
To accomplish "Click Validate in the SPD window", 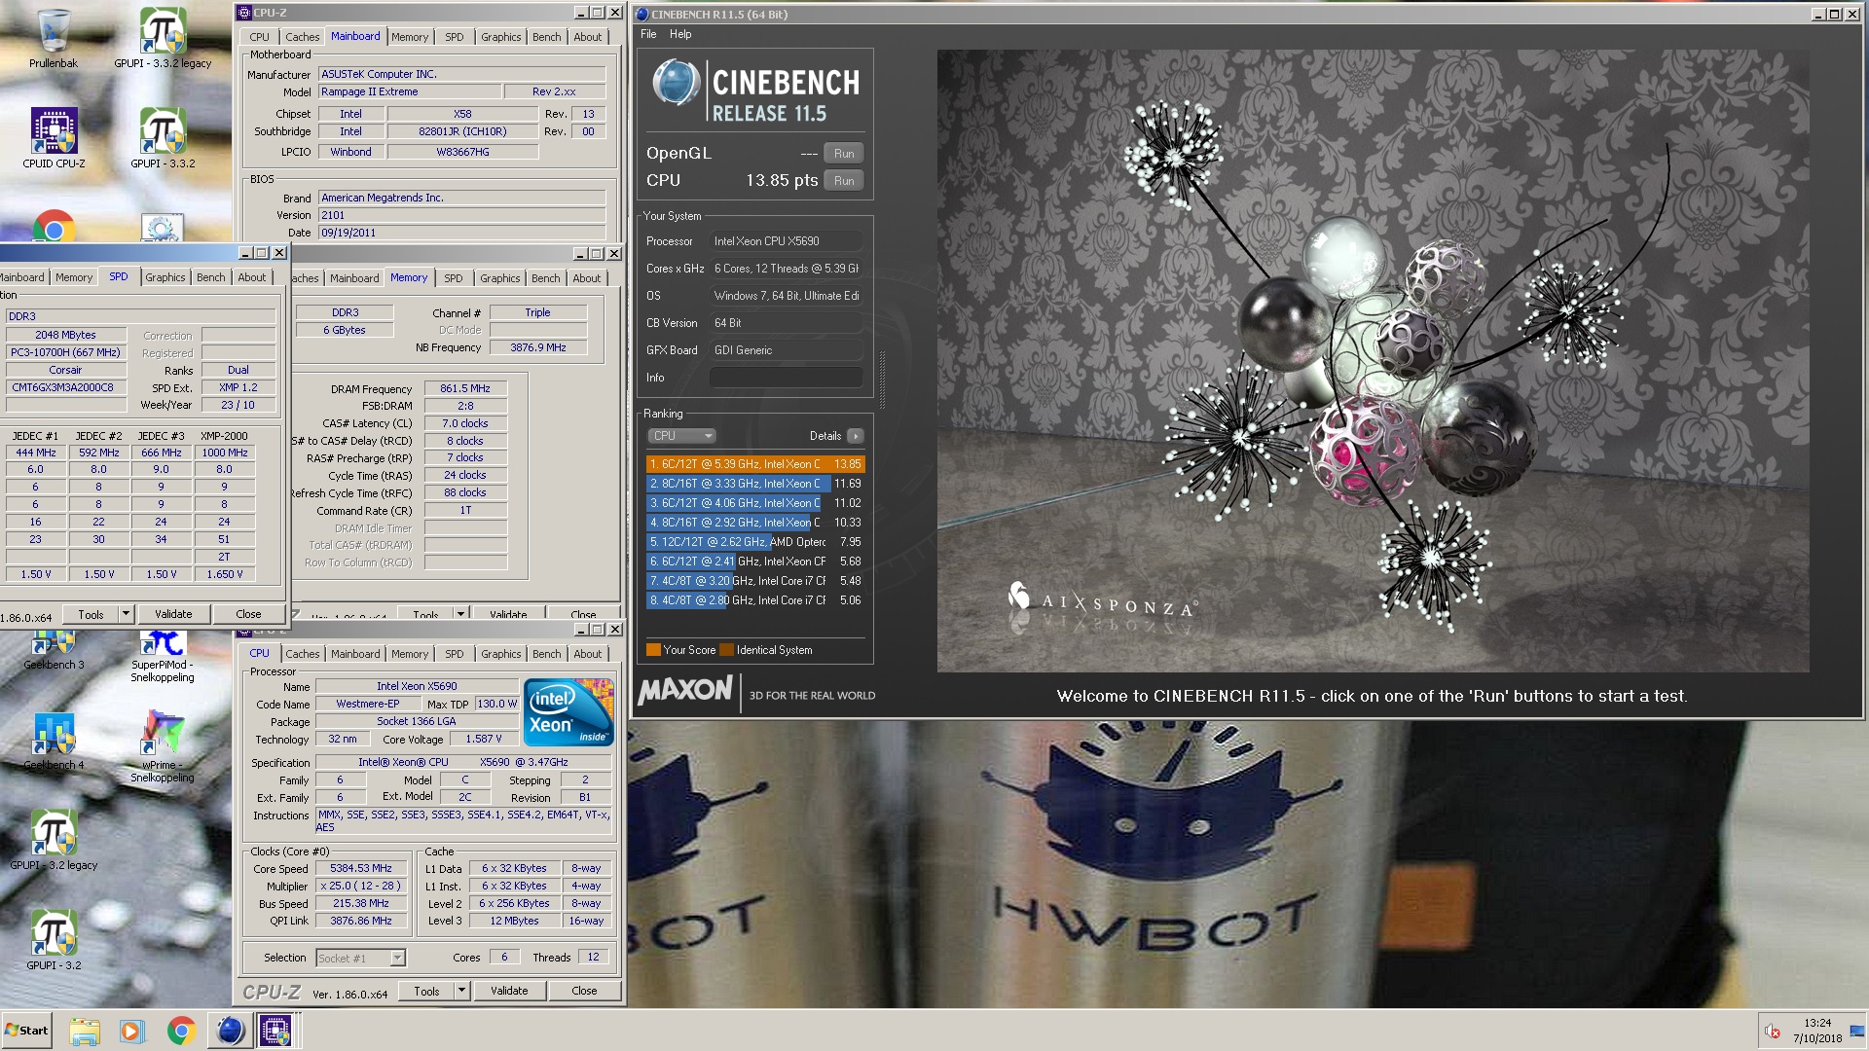I will (x=173, y=614).
